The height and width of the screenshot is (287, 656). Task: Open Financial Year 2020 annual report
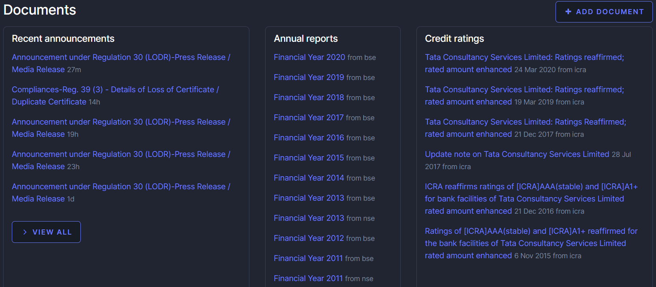pos(309,57)
